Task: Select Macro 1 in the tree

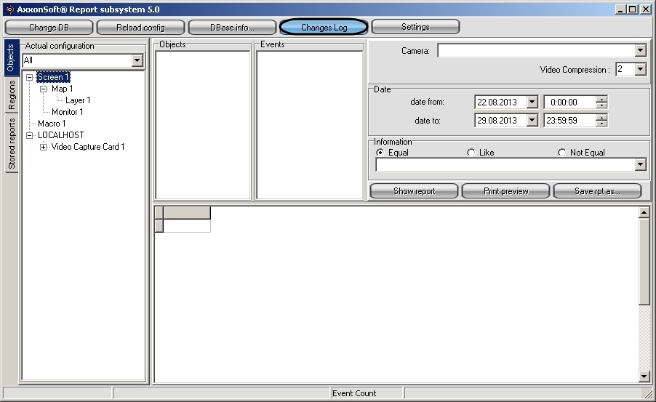Action: pyautogui.click(x=52, y=124)
